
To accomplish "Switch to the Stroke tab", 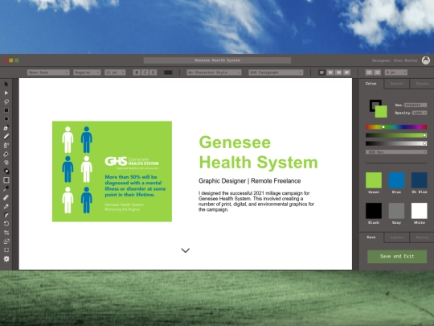I will pos(422,84).
